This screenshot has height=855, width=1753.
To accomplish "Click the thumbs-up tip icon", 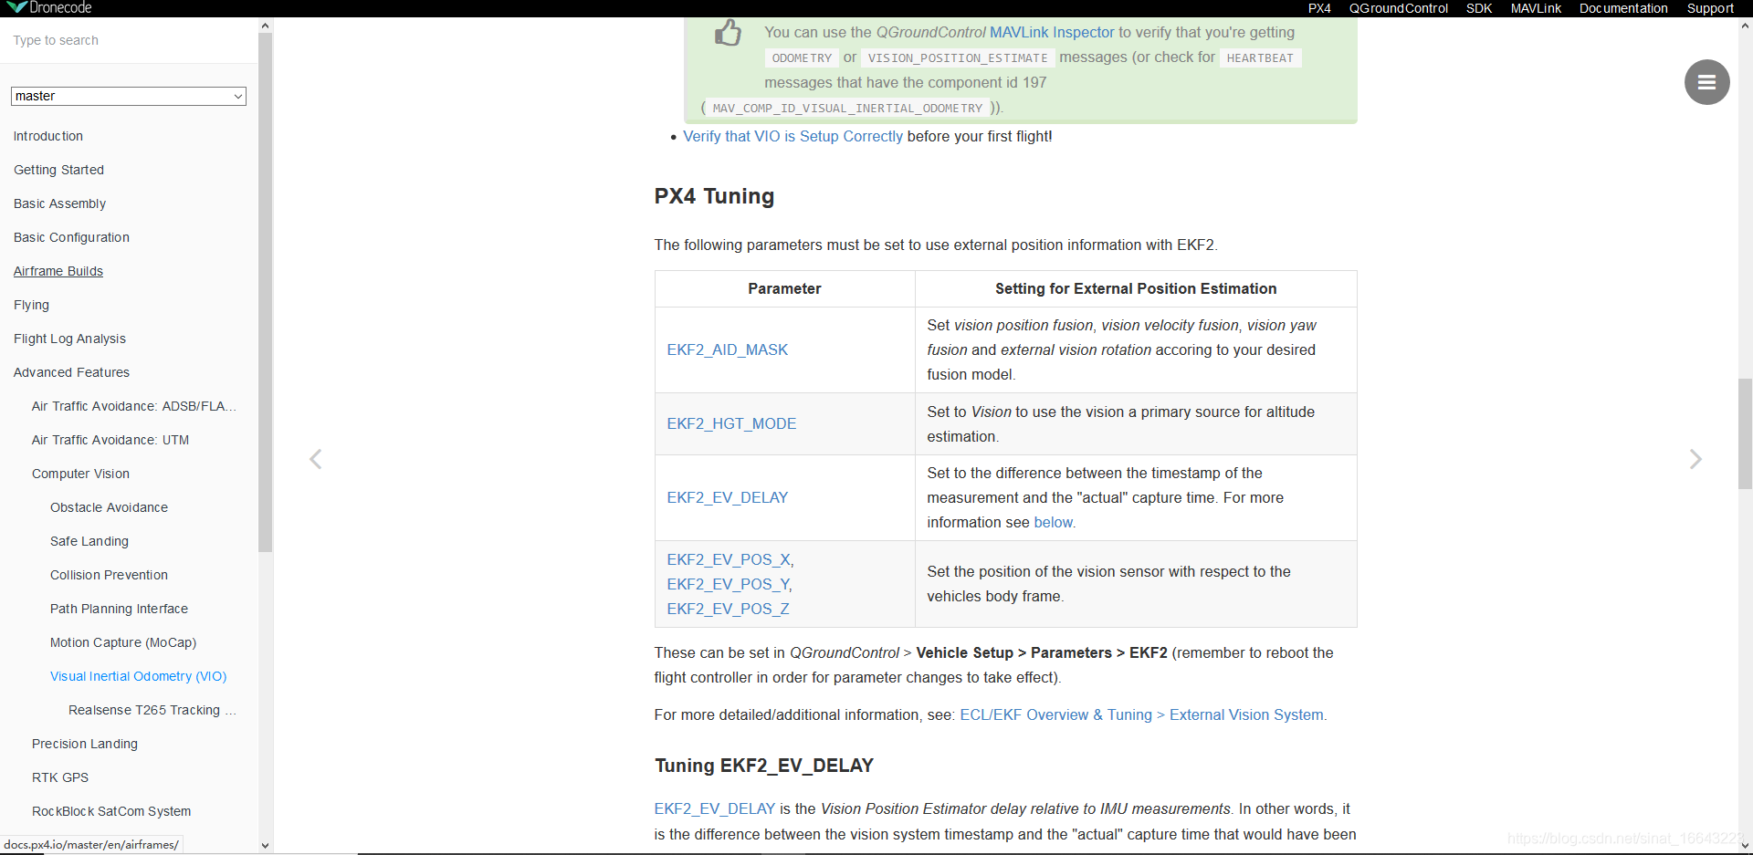I will click(x=728, y=34).
